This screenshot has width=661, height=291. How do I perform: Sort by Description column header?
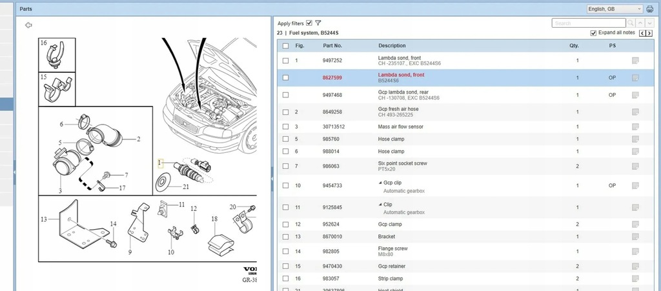coord(392,46)
